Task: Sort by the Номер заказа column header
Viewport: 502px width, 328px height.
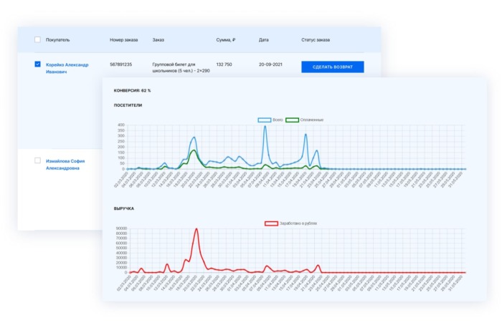Action: click(x=124, y=40)
